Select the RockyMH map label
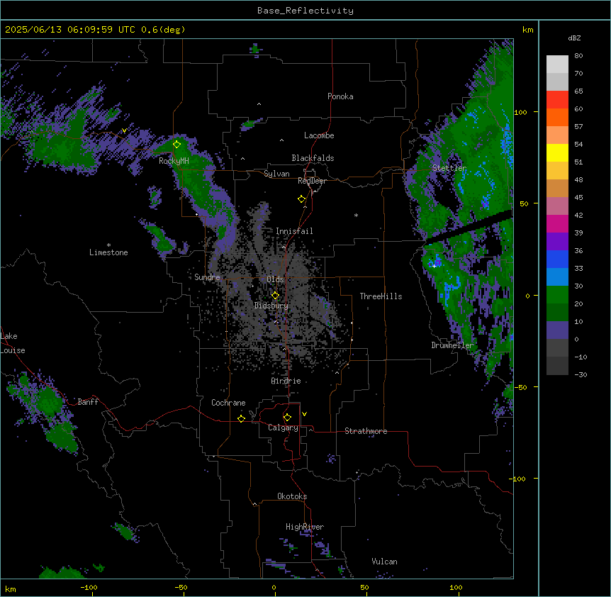The image size is (611, 597). (x=174, y=161)
